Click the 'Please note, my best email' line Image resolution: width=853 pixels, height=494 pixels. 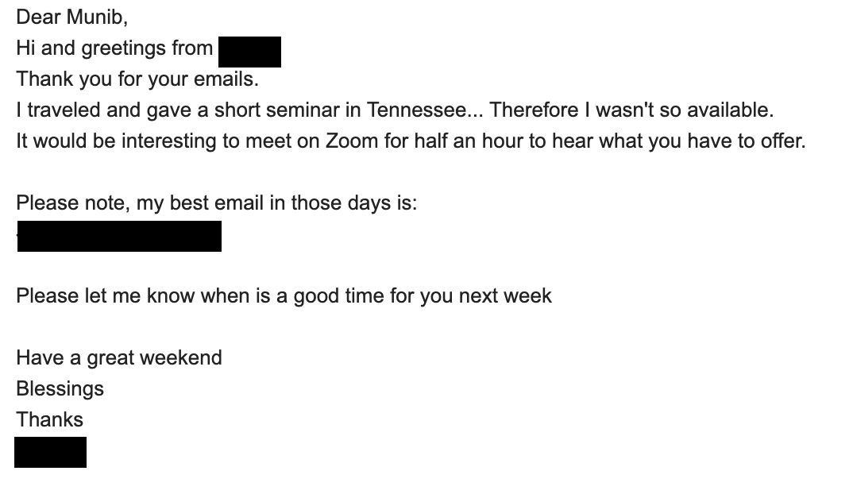[217, 203]
